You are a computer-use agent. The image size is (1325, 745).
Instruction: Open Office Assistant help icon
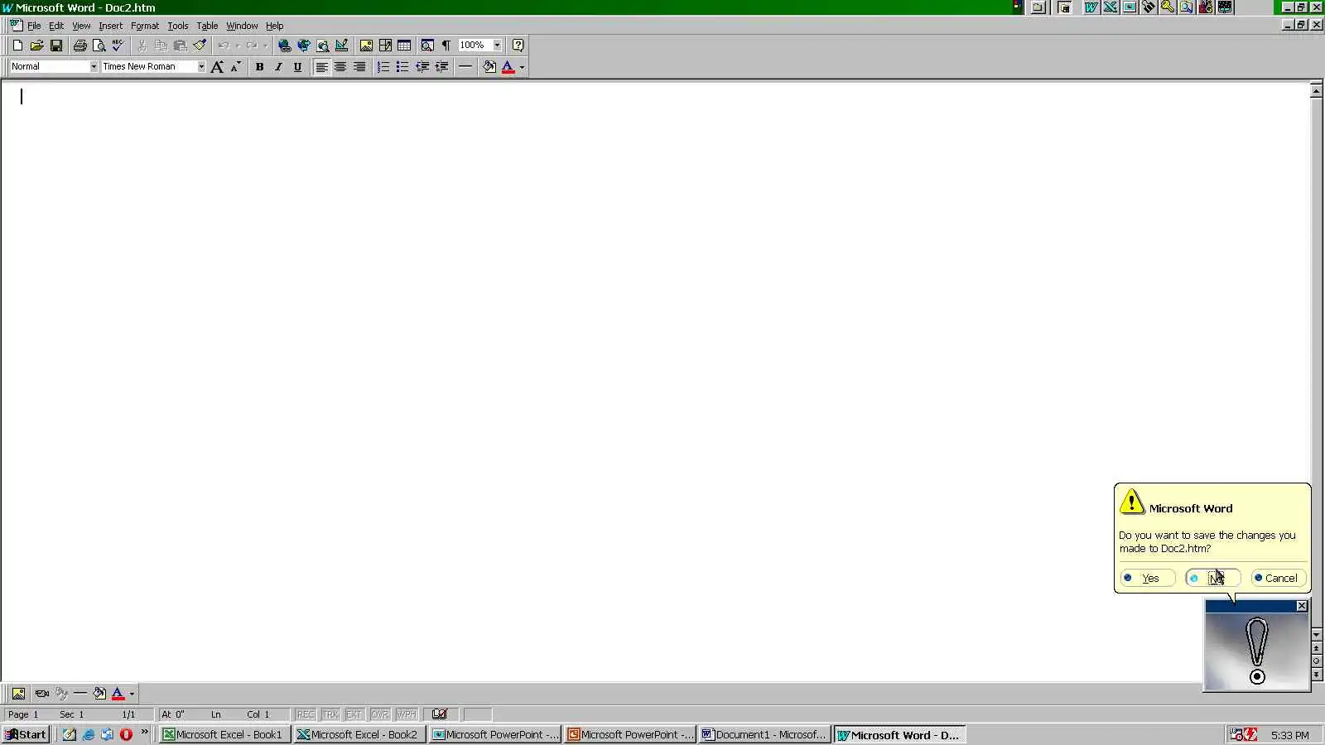click(x=518, y=46)
